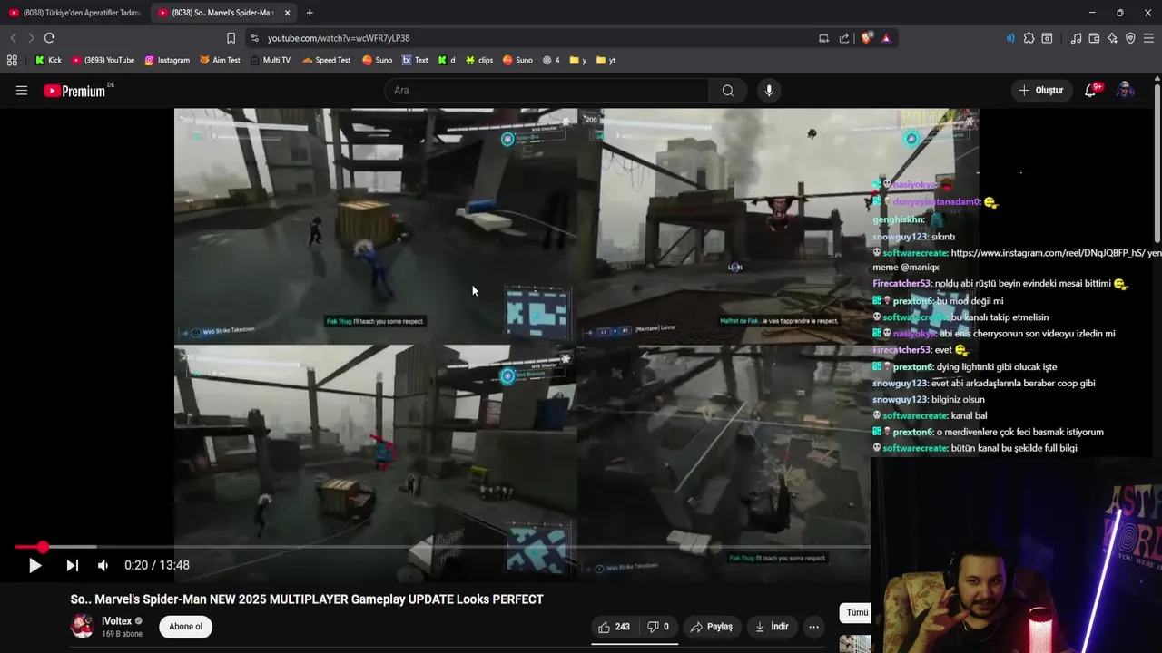Bookmark this page with the bookmark icon
The width and height of the screenshot is (1162, 653).
[231, 38]
